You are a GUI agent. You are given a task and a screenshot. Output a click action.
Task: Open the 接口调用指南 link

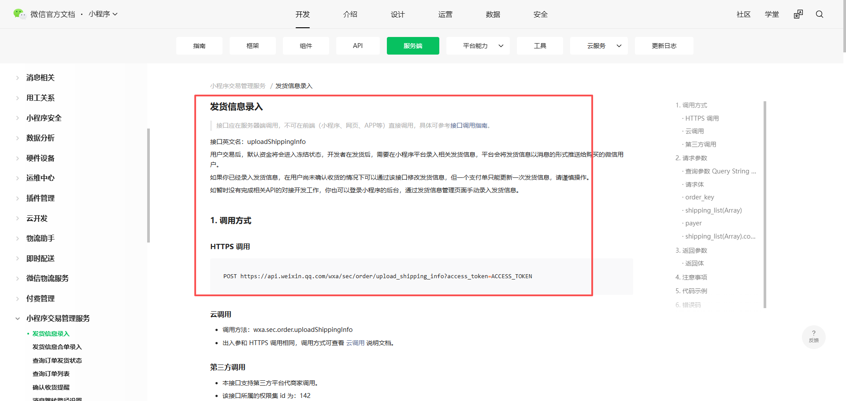pyautogui.click(x=469, y=125)
